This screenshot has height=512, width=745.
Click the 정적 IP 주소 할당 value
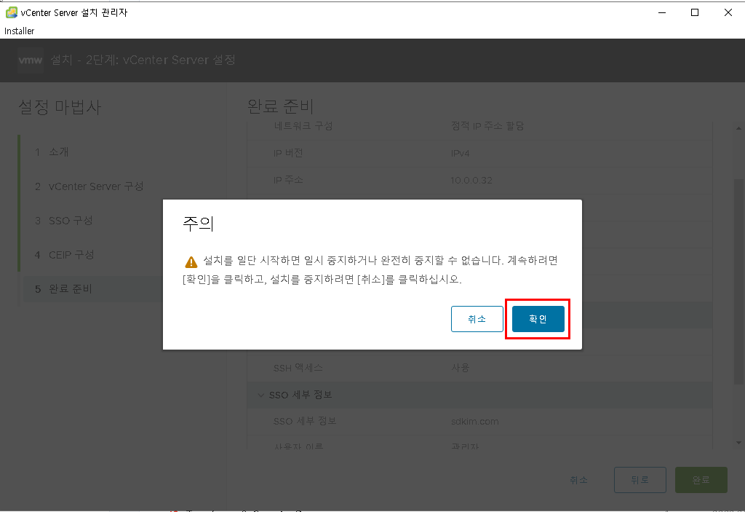[x=487, y=126]
